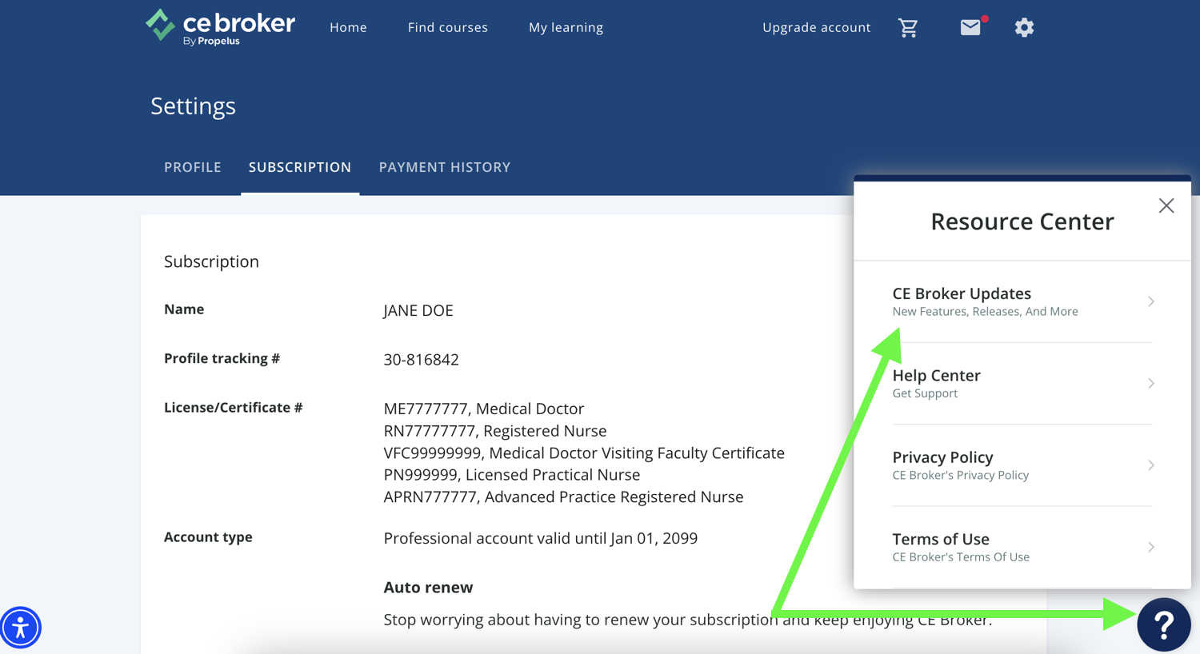Click the Account type label
The height and width of the screenshot is (654, 1200).
point(208,537)
